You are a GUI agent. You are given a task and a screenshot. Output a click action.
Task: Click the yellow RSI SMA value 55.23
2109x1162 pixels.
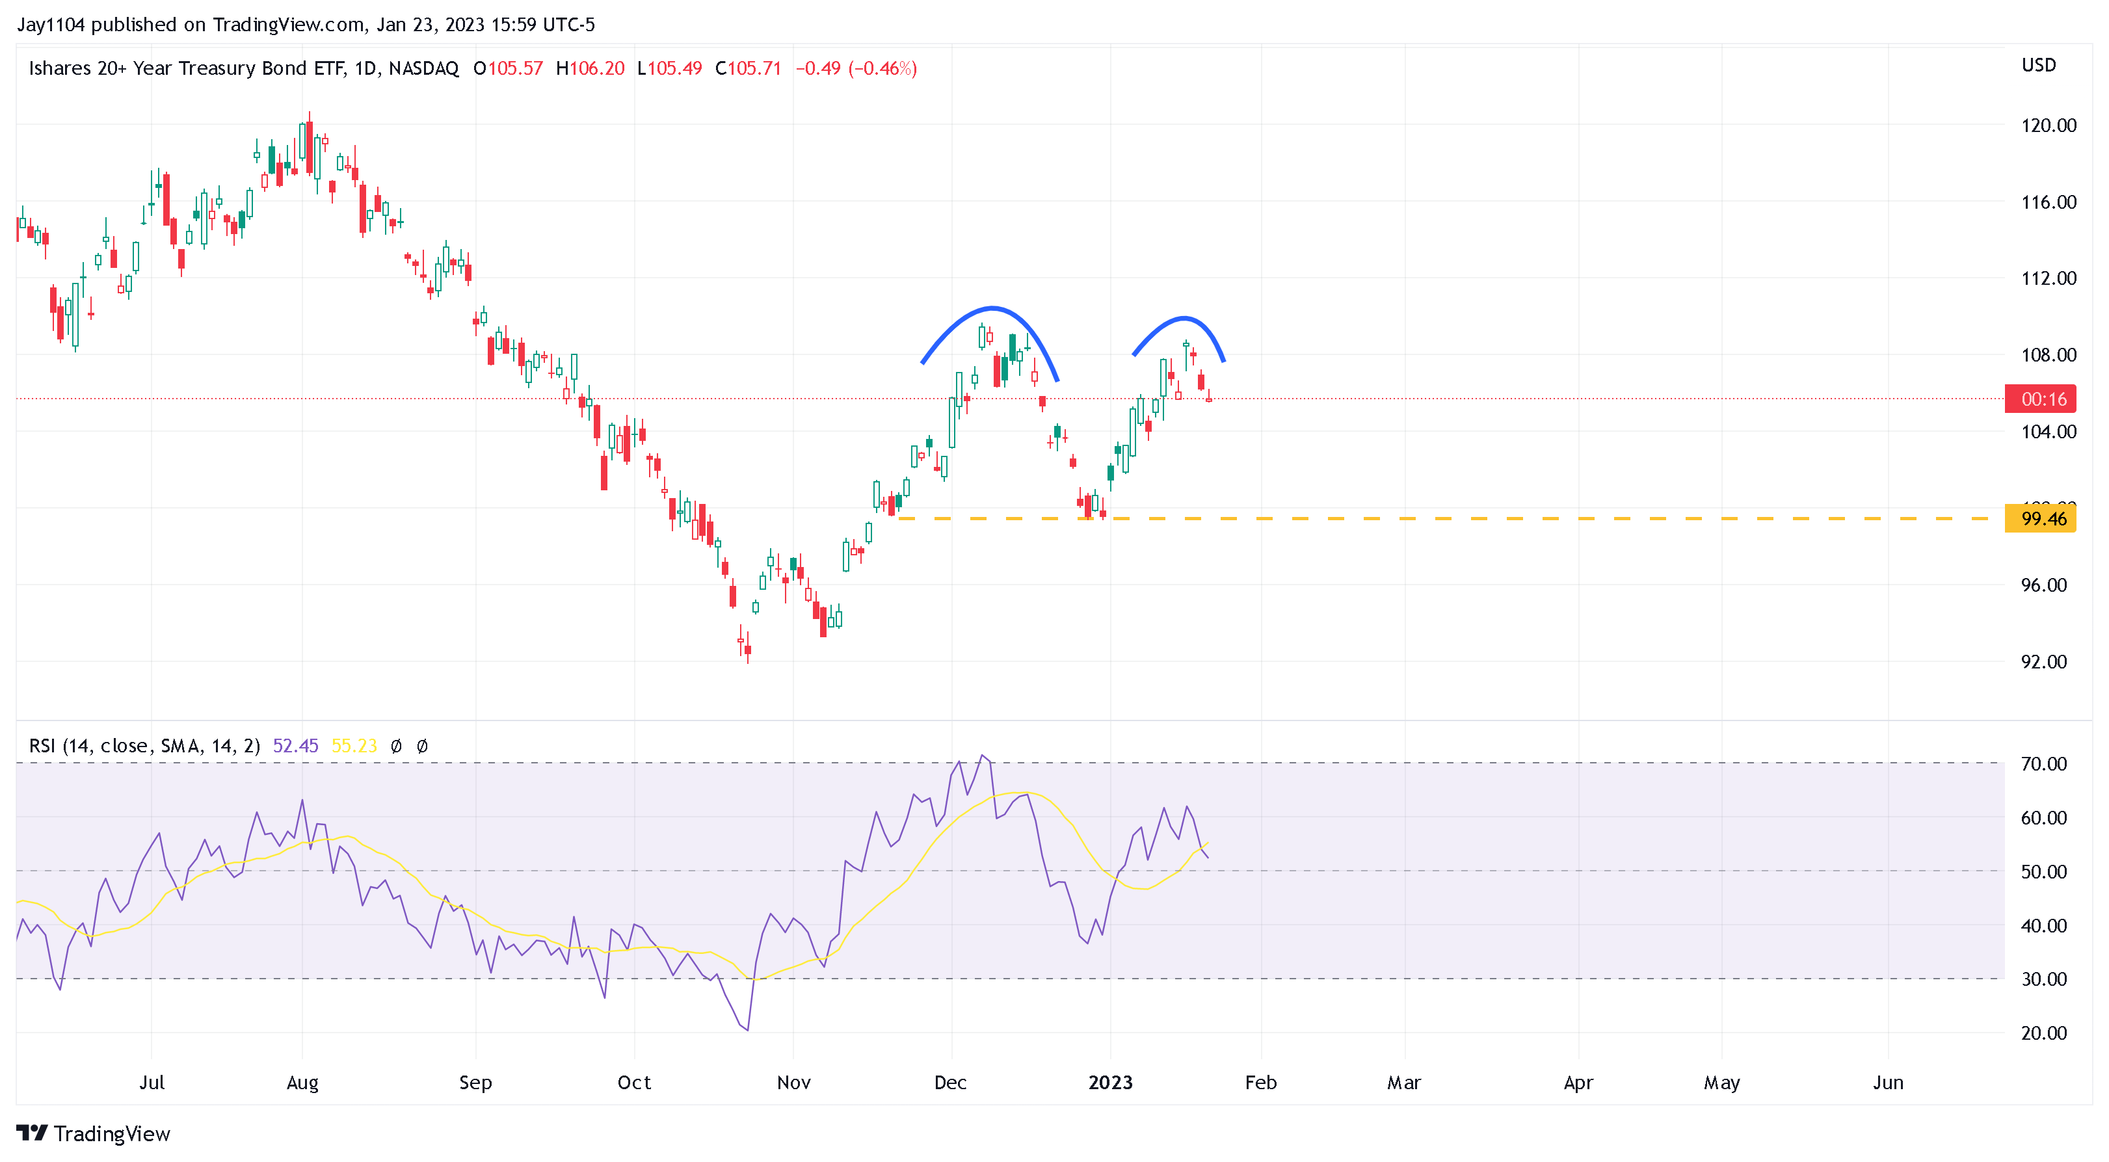click(x=354, y=746)
